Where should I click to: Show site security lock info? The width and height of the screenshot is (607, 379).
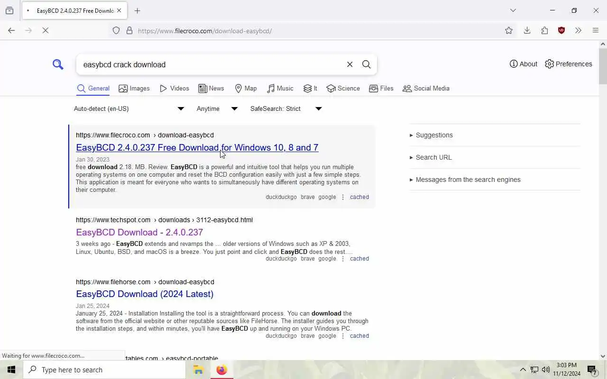[129, 31]
